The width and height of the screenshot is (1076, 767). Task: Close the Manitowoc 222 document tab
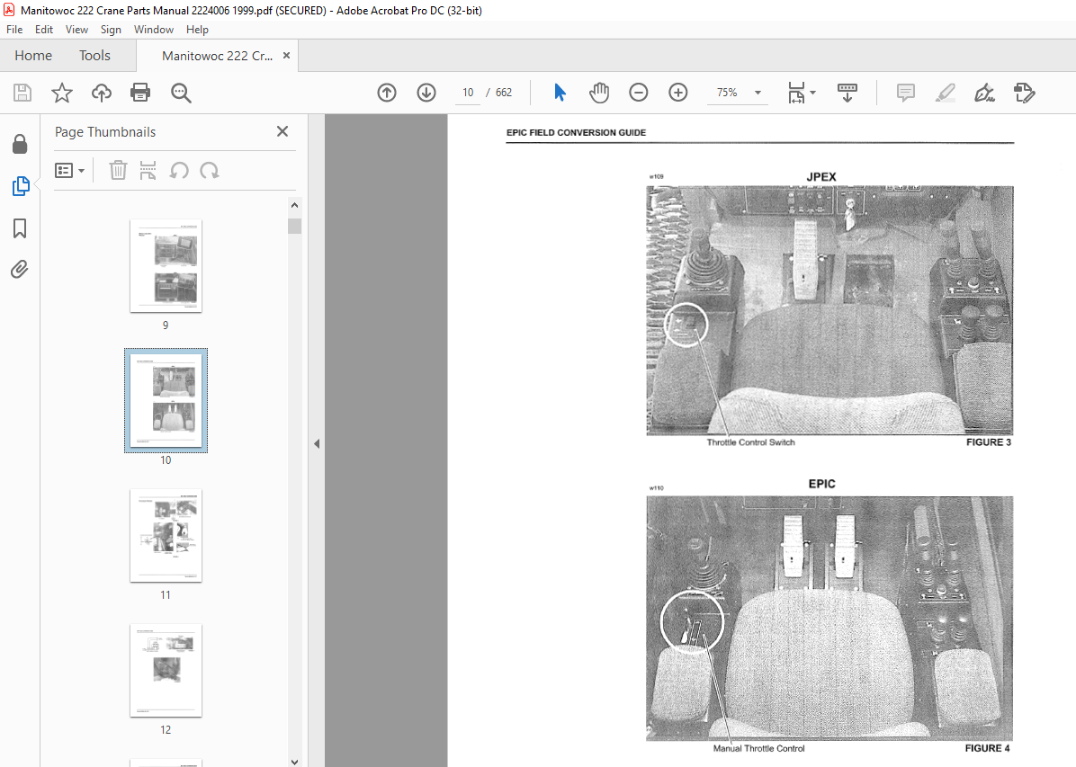(287, 56)
